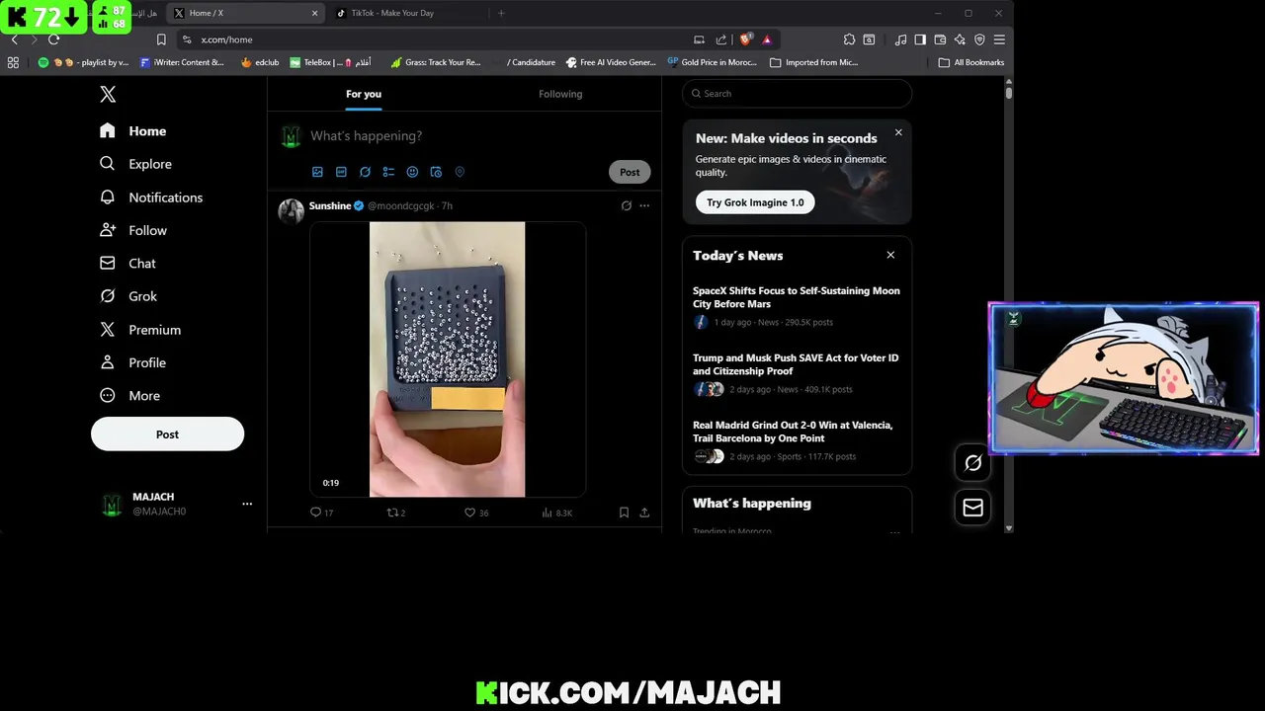Screen dimensions: 1265x711
Task: Click the Grok explain icon on Sunshine's post
Action: point(626,205)
